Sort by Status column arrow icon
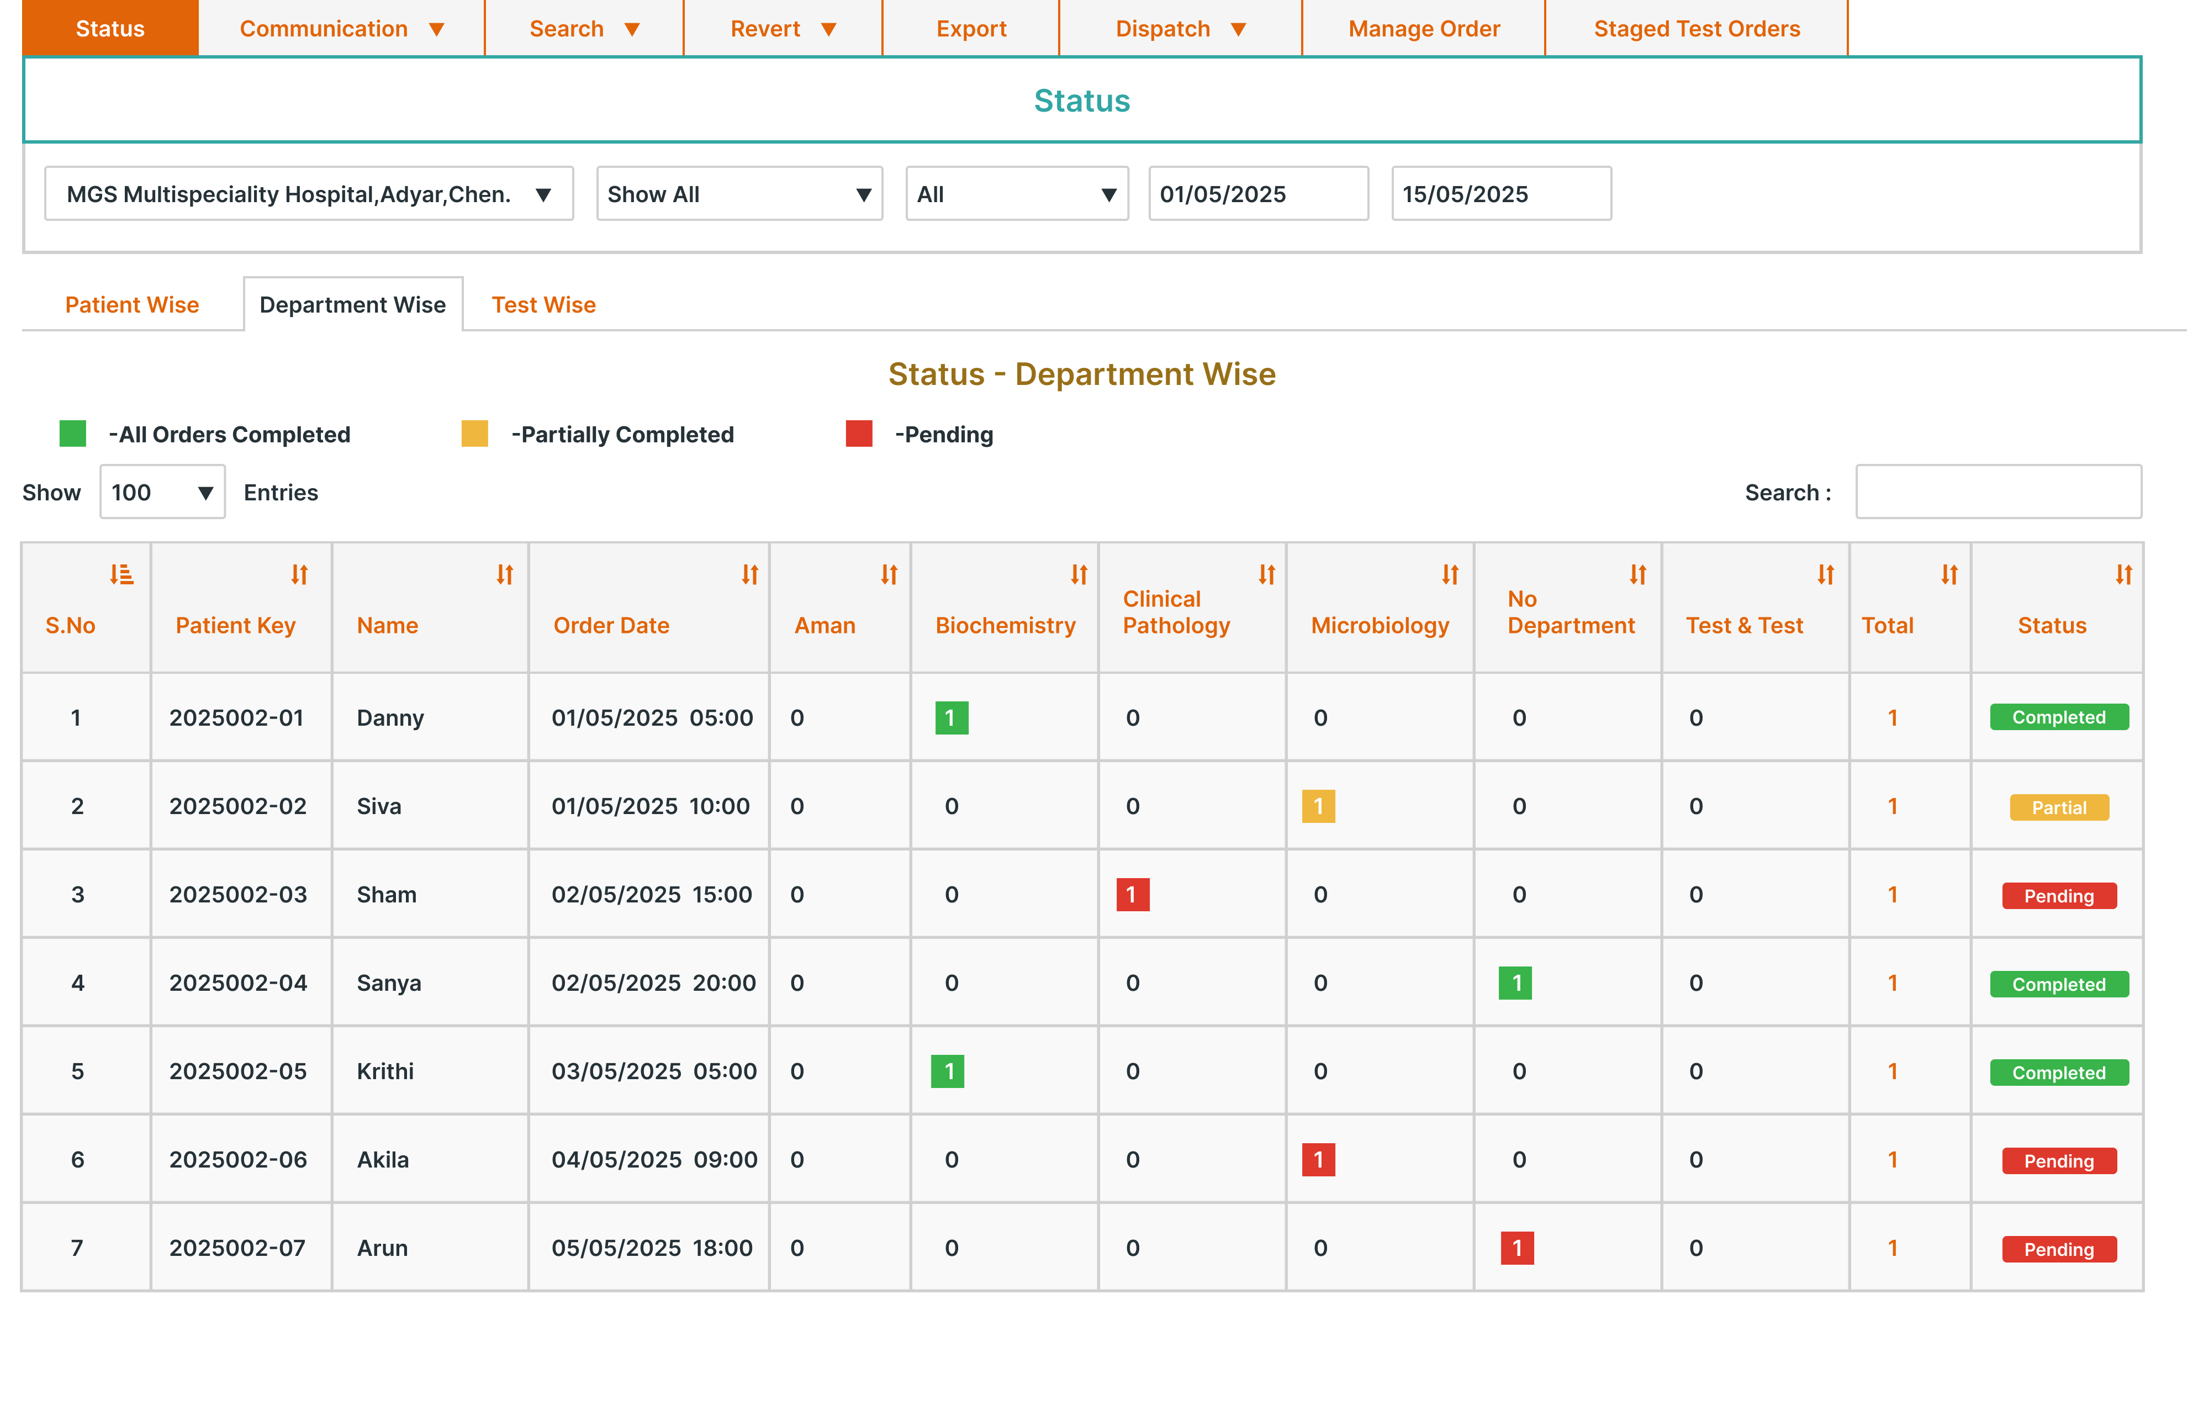 click(x=2124, y=574)
